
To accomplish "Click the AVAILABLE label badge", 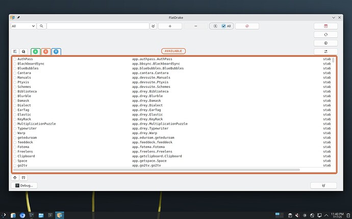I will coord(173,51).
